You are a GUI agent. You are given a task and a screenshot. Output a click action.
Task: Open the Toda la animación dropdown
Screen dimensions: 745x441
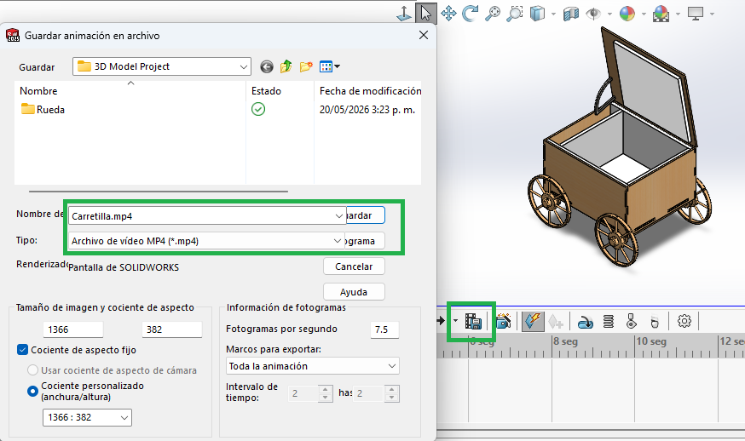click(x=392, y=366)
